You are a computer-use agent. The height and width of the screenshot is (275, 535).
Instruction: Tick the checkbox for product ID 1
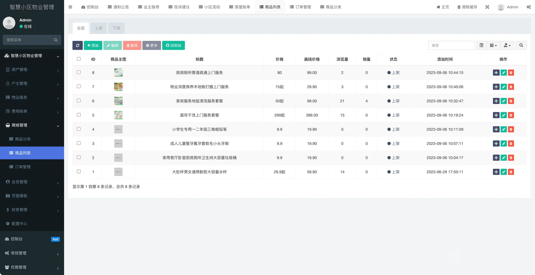tap(79, 172)
